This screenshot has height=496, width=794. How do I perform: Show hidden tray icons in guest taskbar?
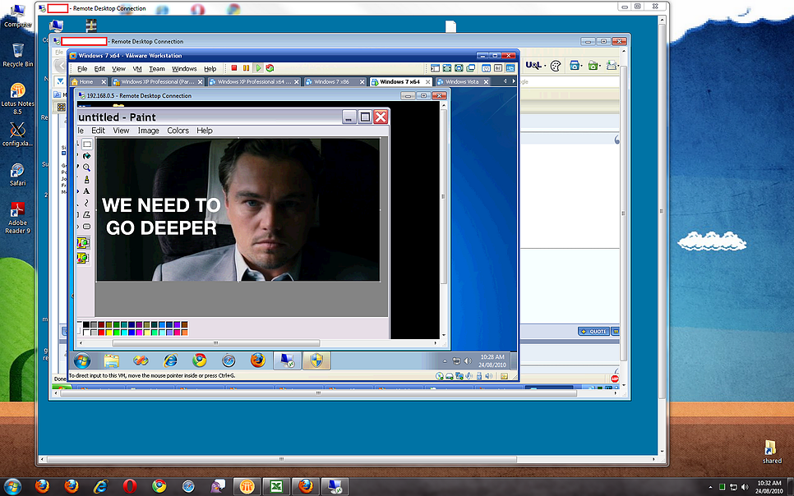pyautogui.click(x=445, y=361)
